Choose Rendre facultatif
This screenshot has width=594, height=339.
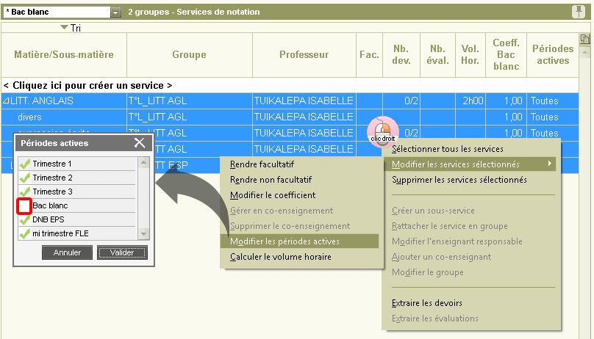pos(262,164)
